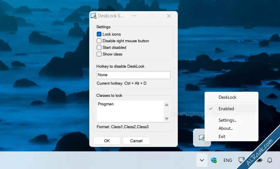This screenshot has height=169, width=280.
Task: Collapse the hidden icons chevron in taskbar
Action: 202,160
